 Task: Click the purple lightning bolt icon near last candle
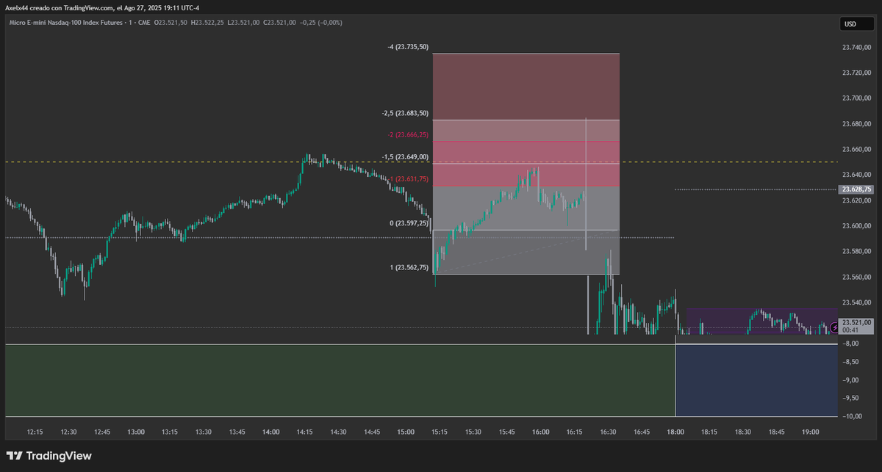(x=834, y=328)
